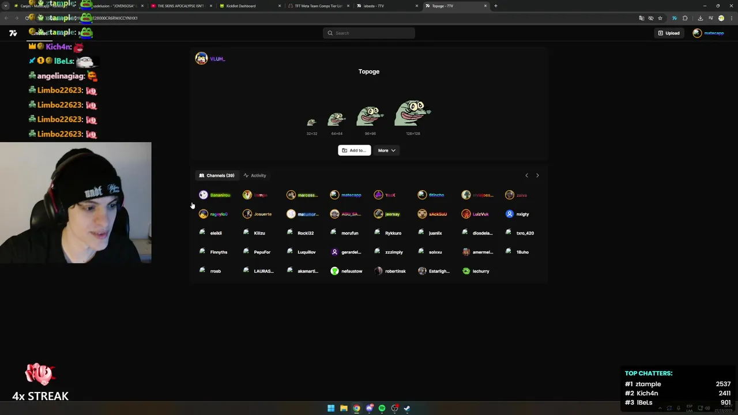
Task: Open solxxu channel entry
Action: click(430, 252)
